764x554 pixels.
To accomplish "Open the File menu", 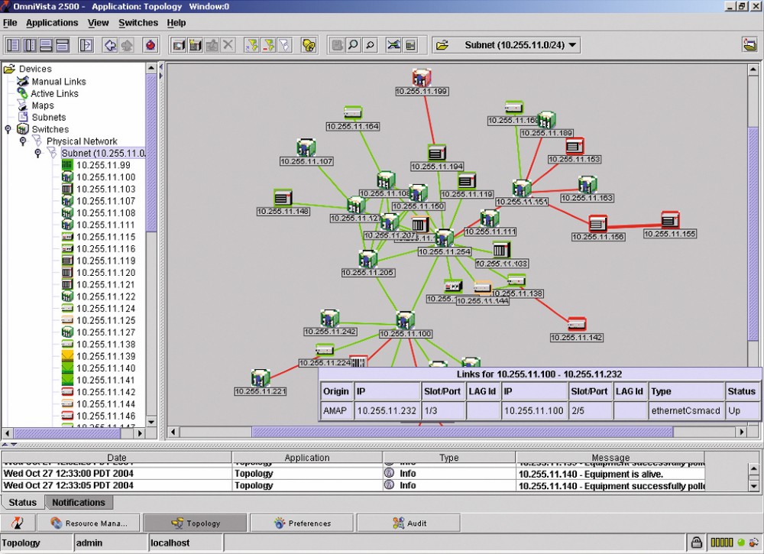I will point(10,23).
